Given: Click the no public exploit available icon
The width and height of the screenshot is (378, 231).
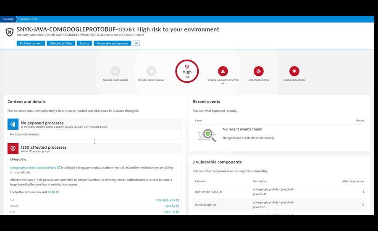Looking at the screenshot, I should pos(115,71).
